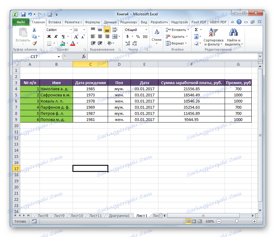This screenshot has height=237, width=275.
Task: Toggle Underline (Ч) formatting
Action: pos(63,37)
